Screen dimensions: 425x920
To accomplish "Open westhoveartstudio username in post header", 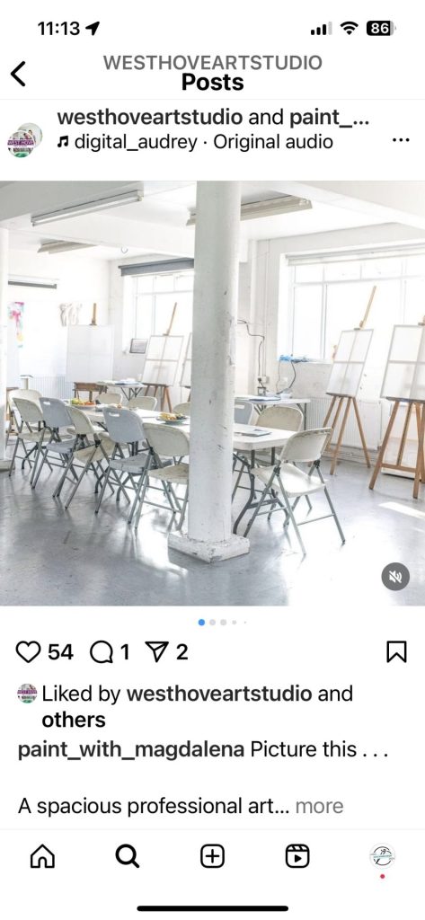I will pyautogui.click(x=150, y=117).
